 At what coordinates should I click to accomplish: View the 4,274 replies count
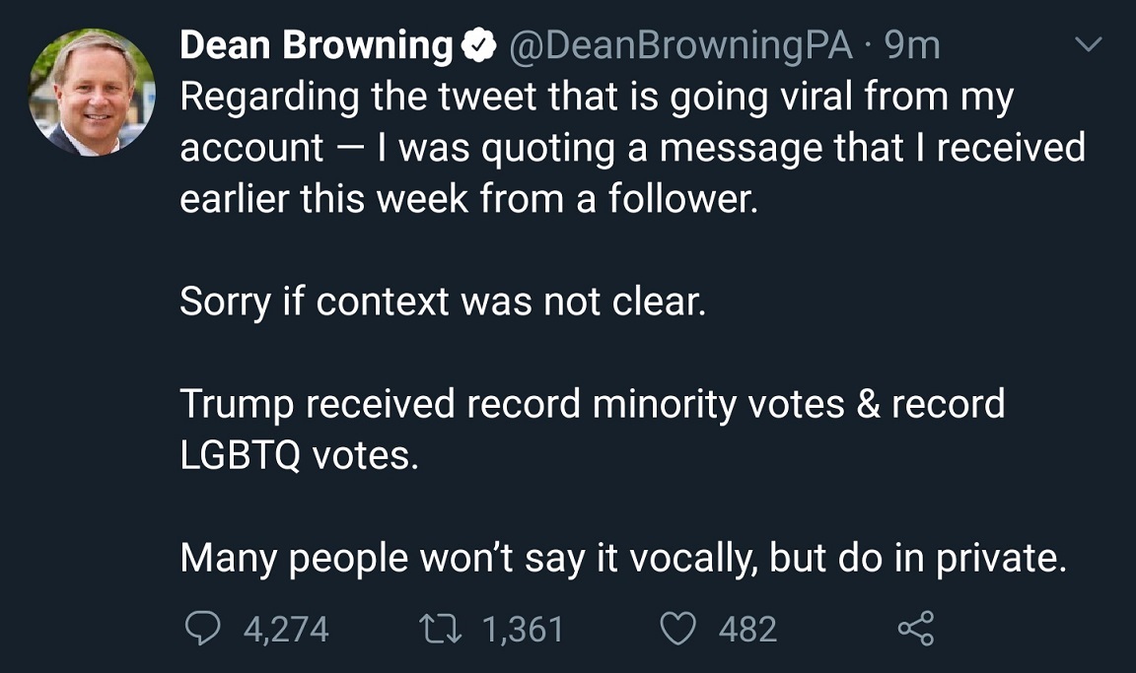(286, 629)
